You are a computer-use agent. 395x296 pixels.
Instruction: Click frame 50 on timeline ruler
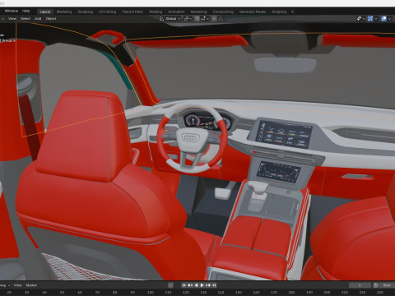pos(62,293)
